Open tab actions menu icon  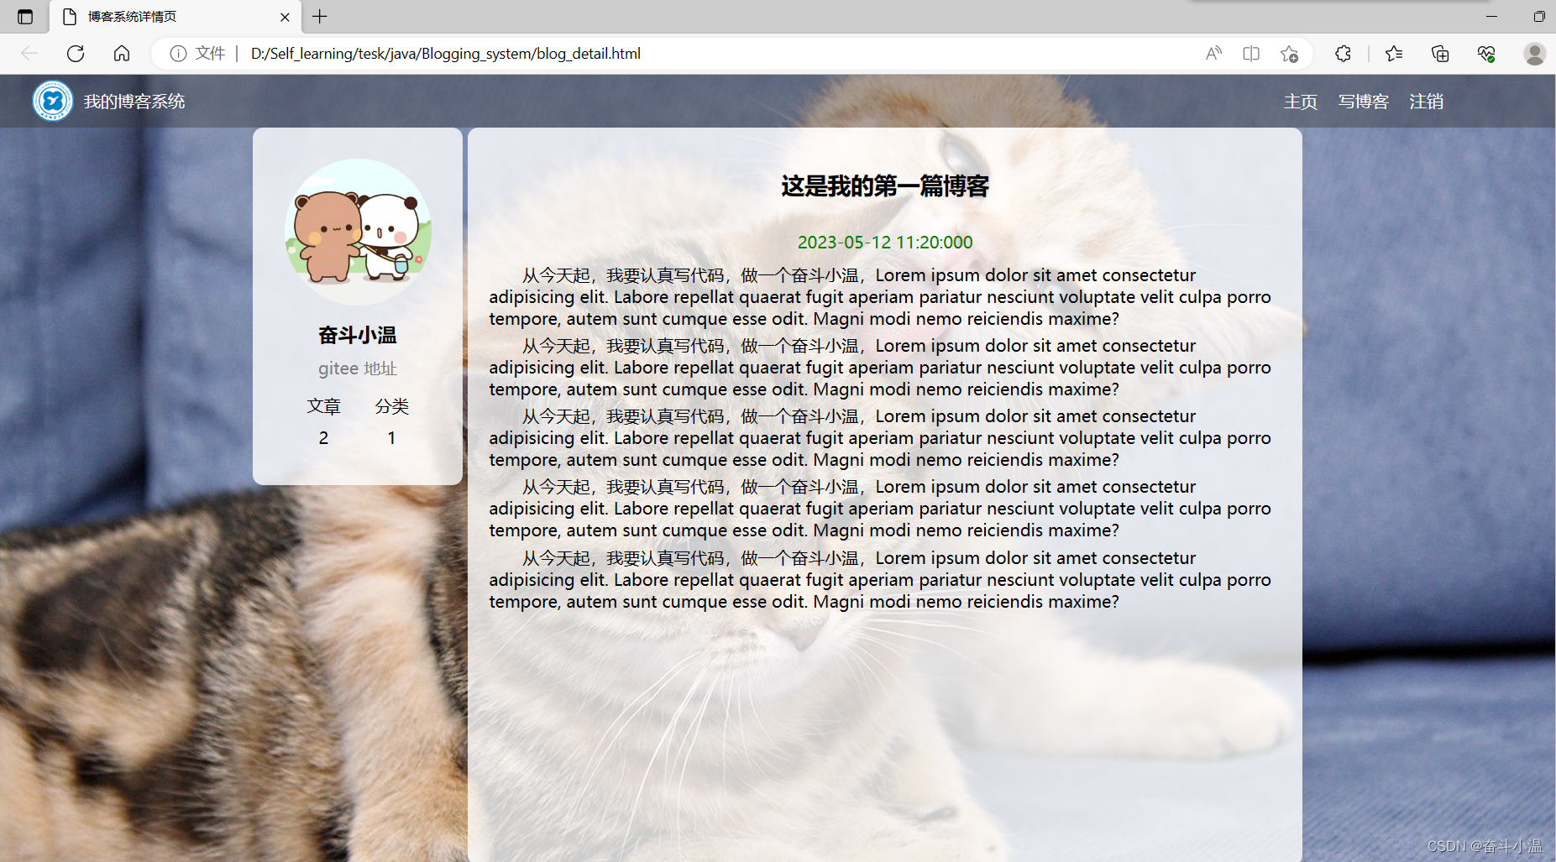coord(25,17)
